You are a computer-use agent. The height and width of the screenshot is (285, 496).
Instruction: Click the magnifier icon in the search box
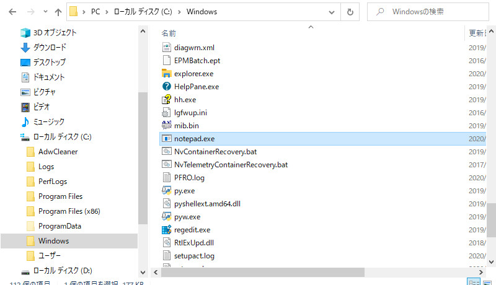[x=380, y=12]
